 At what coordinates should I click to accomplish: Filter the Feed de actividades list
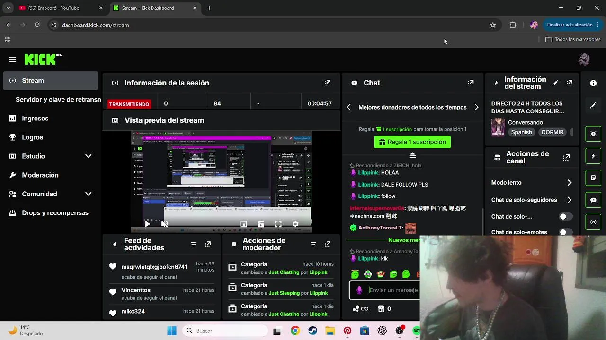[194, 245]
